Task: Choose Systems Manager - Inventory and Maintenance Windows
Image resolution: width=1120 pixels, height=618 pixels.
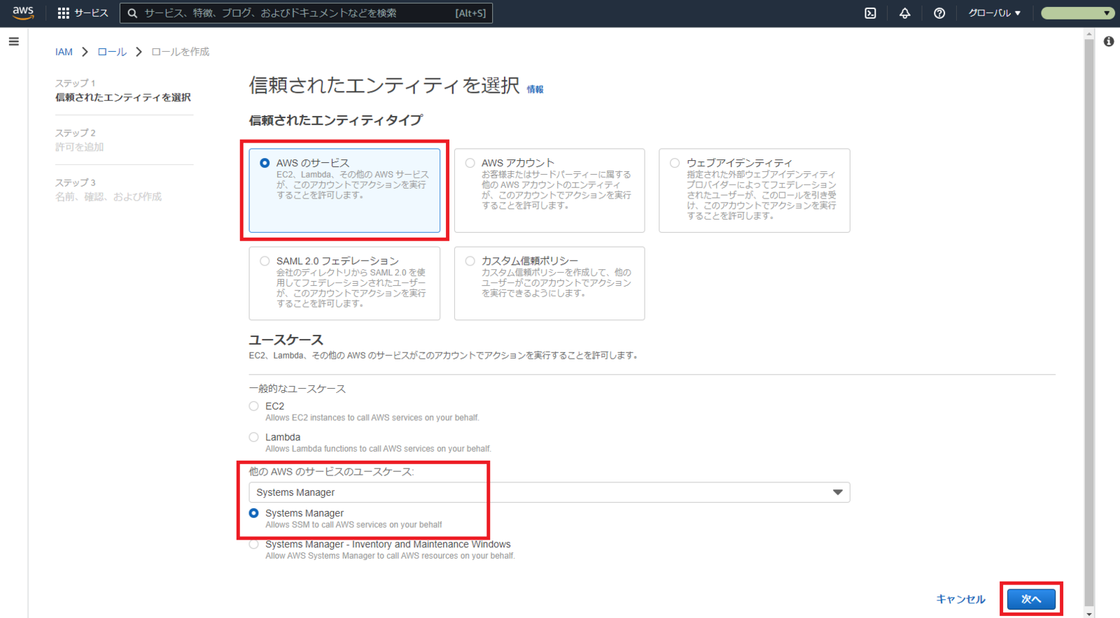Action: click(x=254, y=544)
